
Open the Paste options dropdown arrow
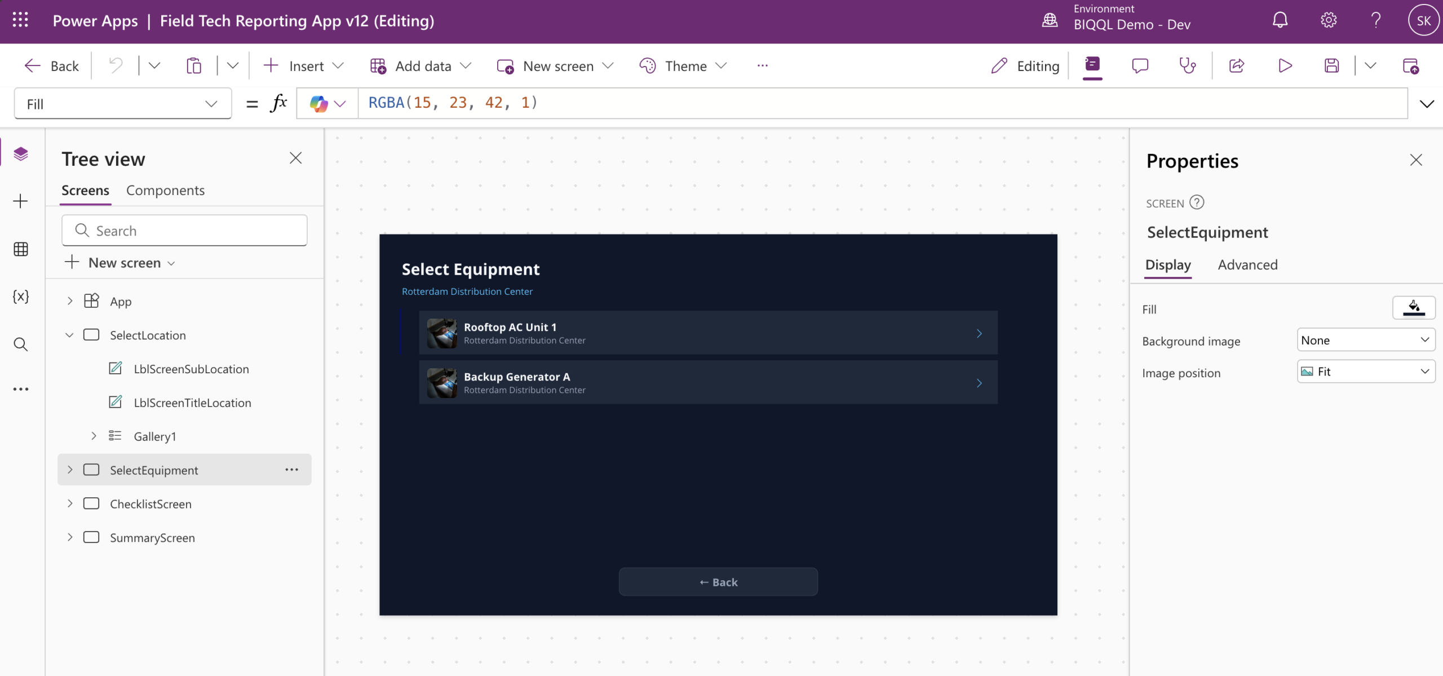(232, 66)
